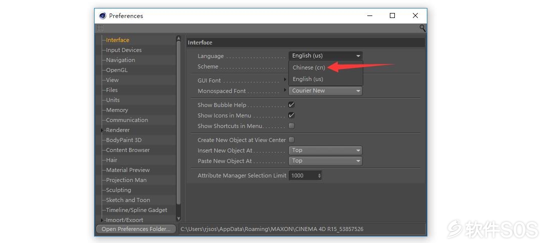Click the search magnifier icon
Viewport: 546px width, 243px height.
tap(422, 28)
